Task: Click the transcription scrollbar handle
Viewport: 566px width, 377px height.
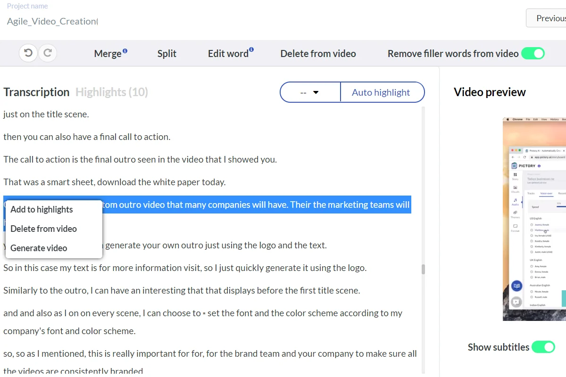Action: tap(423, 269)
